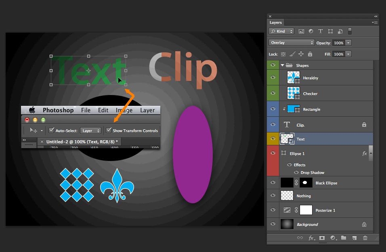Viewport: 386px width, 252px height.
Task: Uncheck Show Transform Controls checkbox
Action: pos(109,130)
